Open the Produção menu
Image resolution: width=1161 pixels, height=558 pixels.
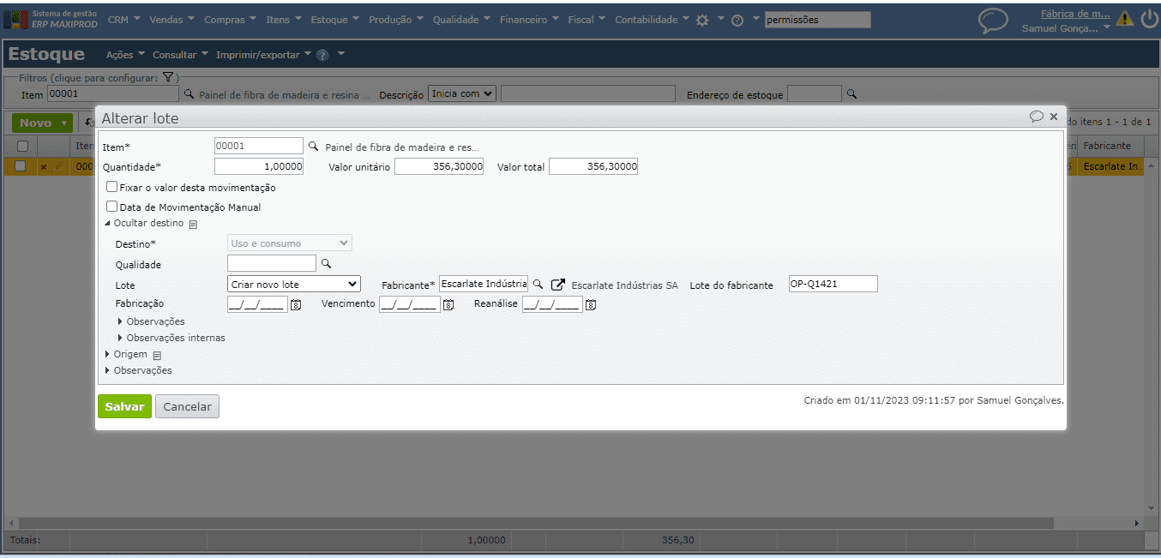[395, 20]
